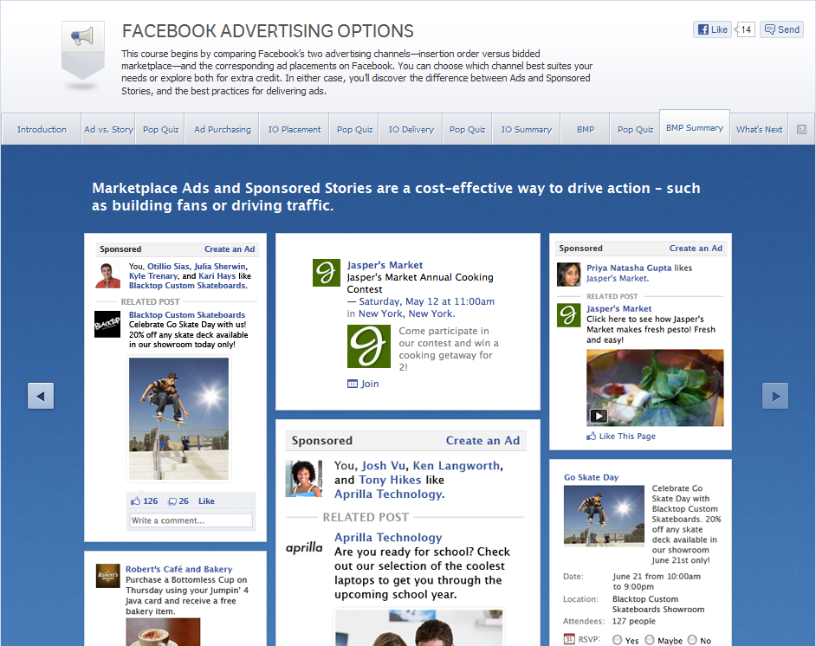The width and height of the screenshot is (816, 646).
Task: Open the Jasper's Market event title link
Action: tap(385, 265)
